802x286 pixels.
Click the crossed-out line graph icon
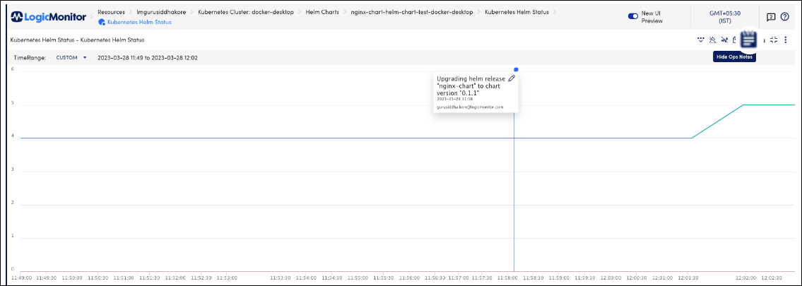[724, 40]
